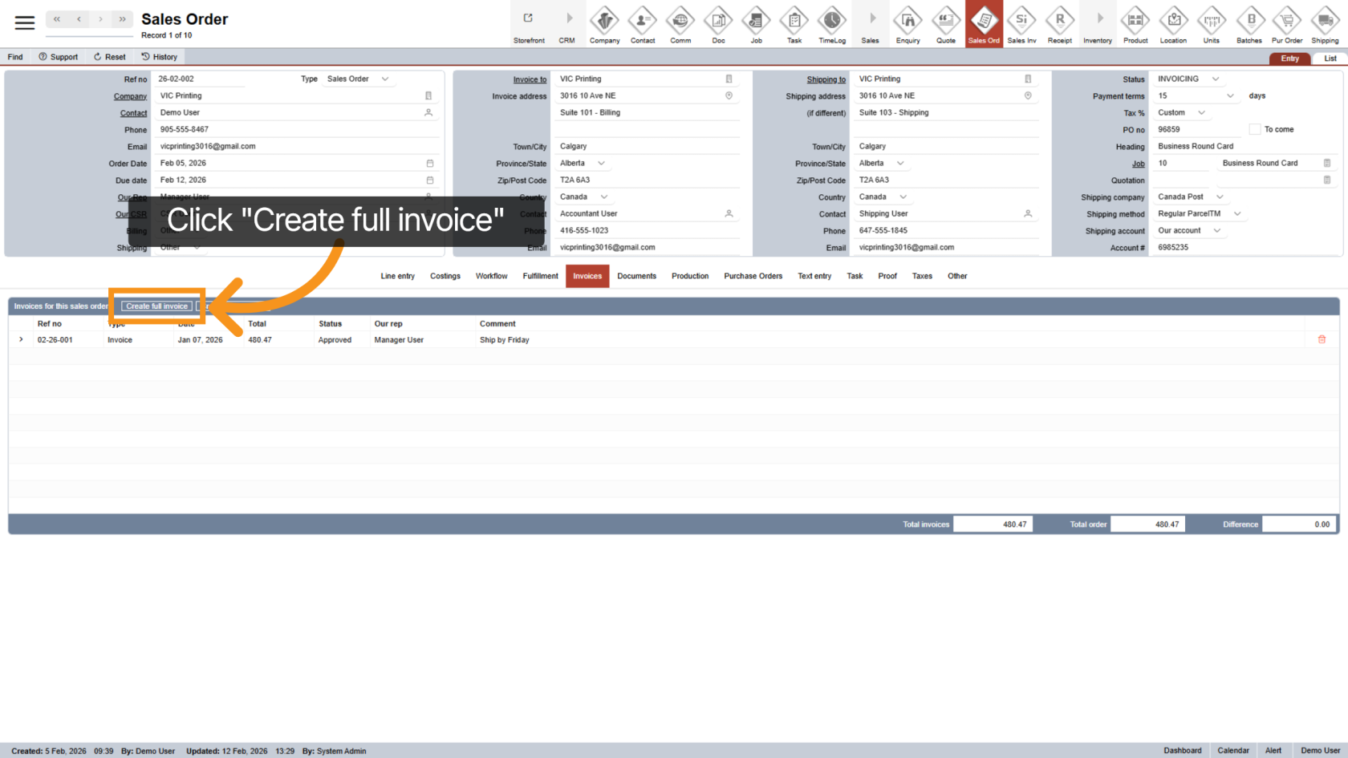Click the History button
Viewport: 1348px width, 758px height.
pos(160,57)
